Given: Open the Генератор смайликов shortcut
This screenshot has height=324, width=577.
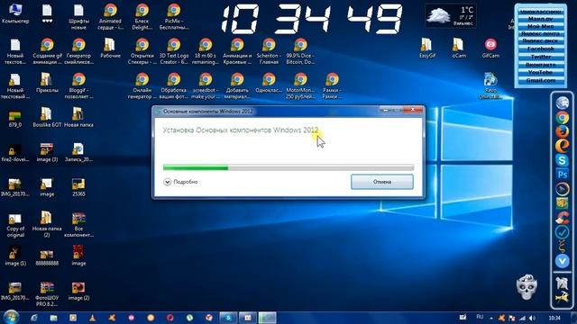Looking at the screenshot, I should click(x=78, y=51).
